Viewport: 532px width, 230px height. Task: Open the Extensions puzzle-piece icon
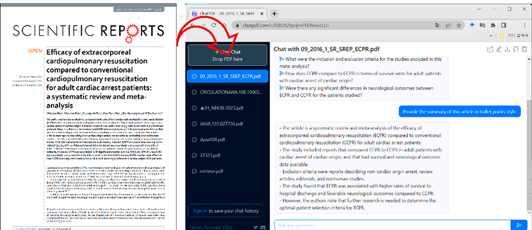click(493, 25)
